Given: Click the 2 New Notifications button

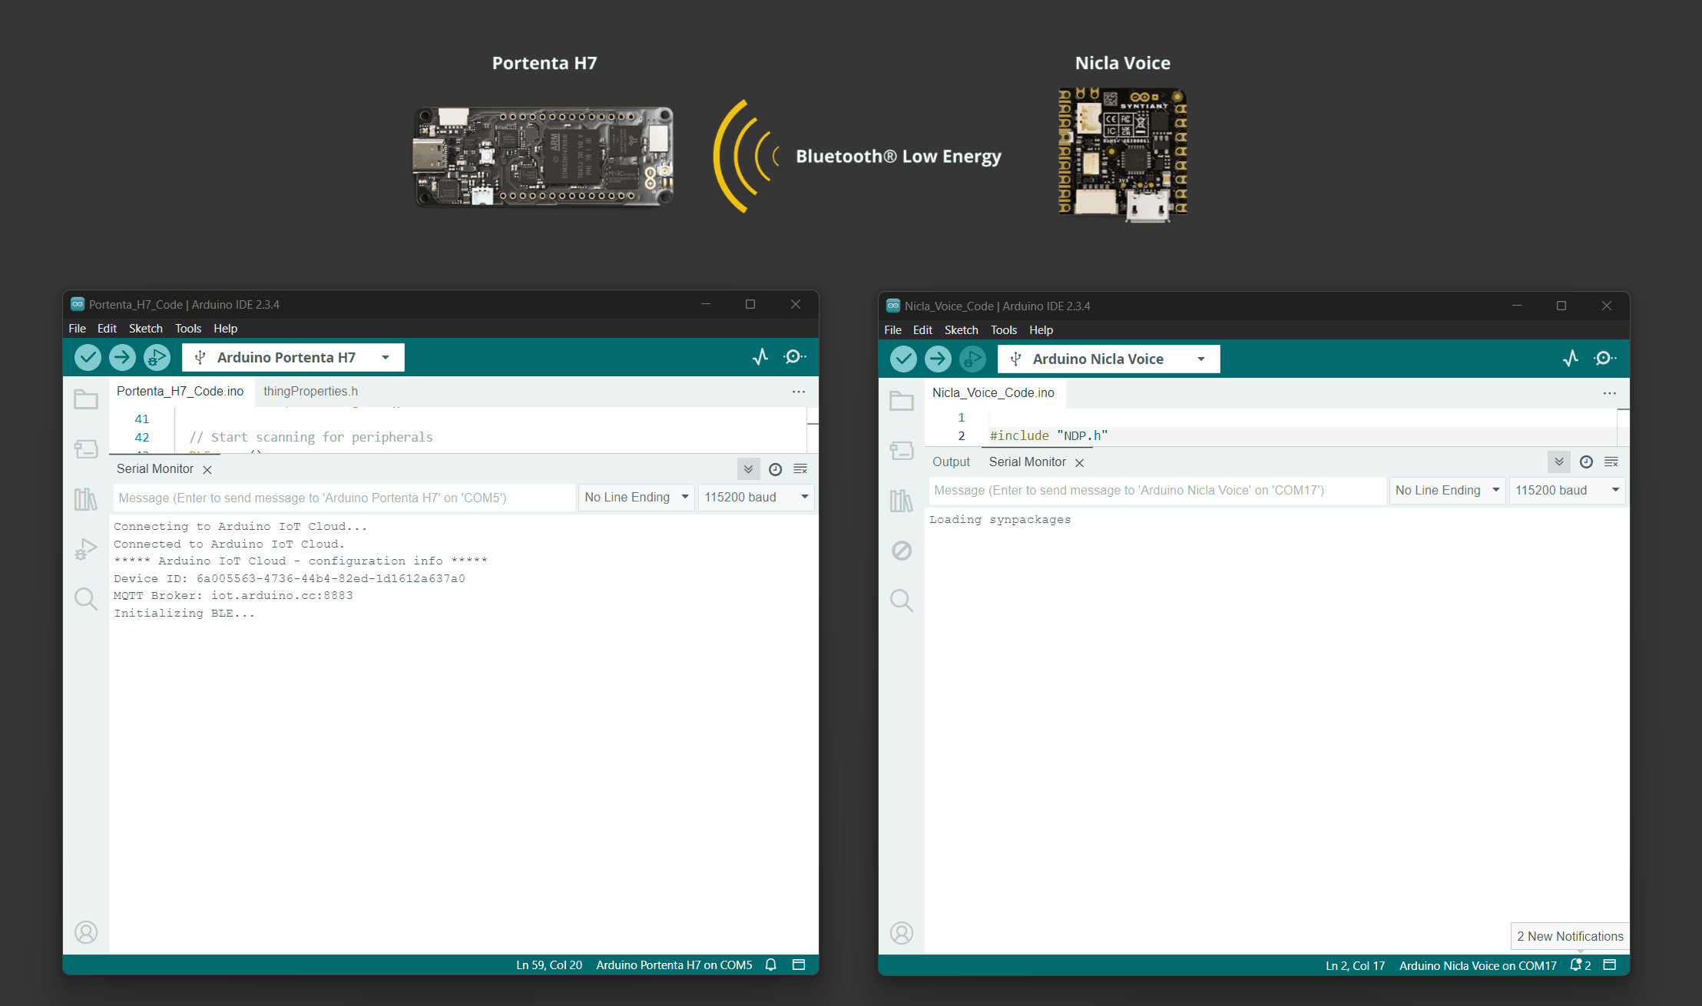Looking at the screenshot, I should 1569,936.
